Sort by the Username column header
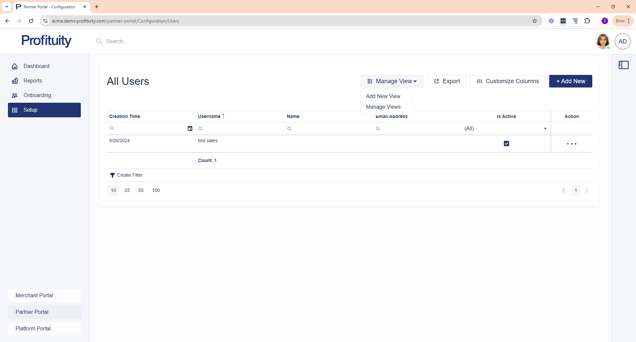Screen dimensions: 636x342 [209, 116]
